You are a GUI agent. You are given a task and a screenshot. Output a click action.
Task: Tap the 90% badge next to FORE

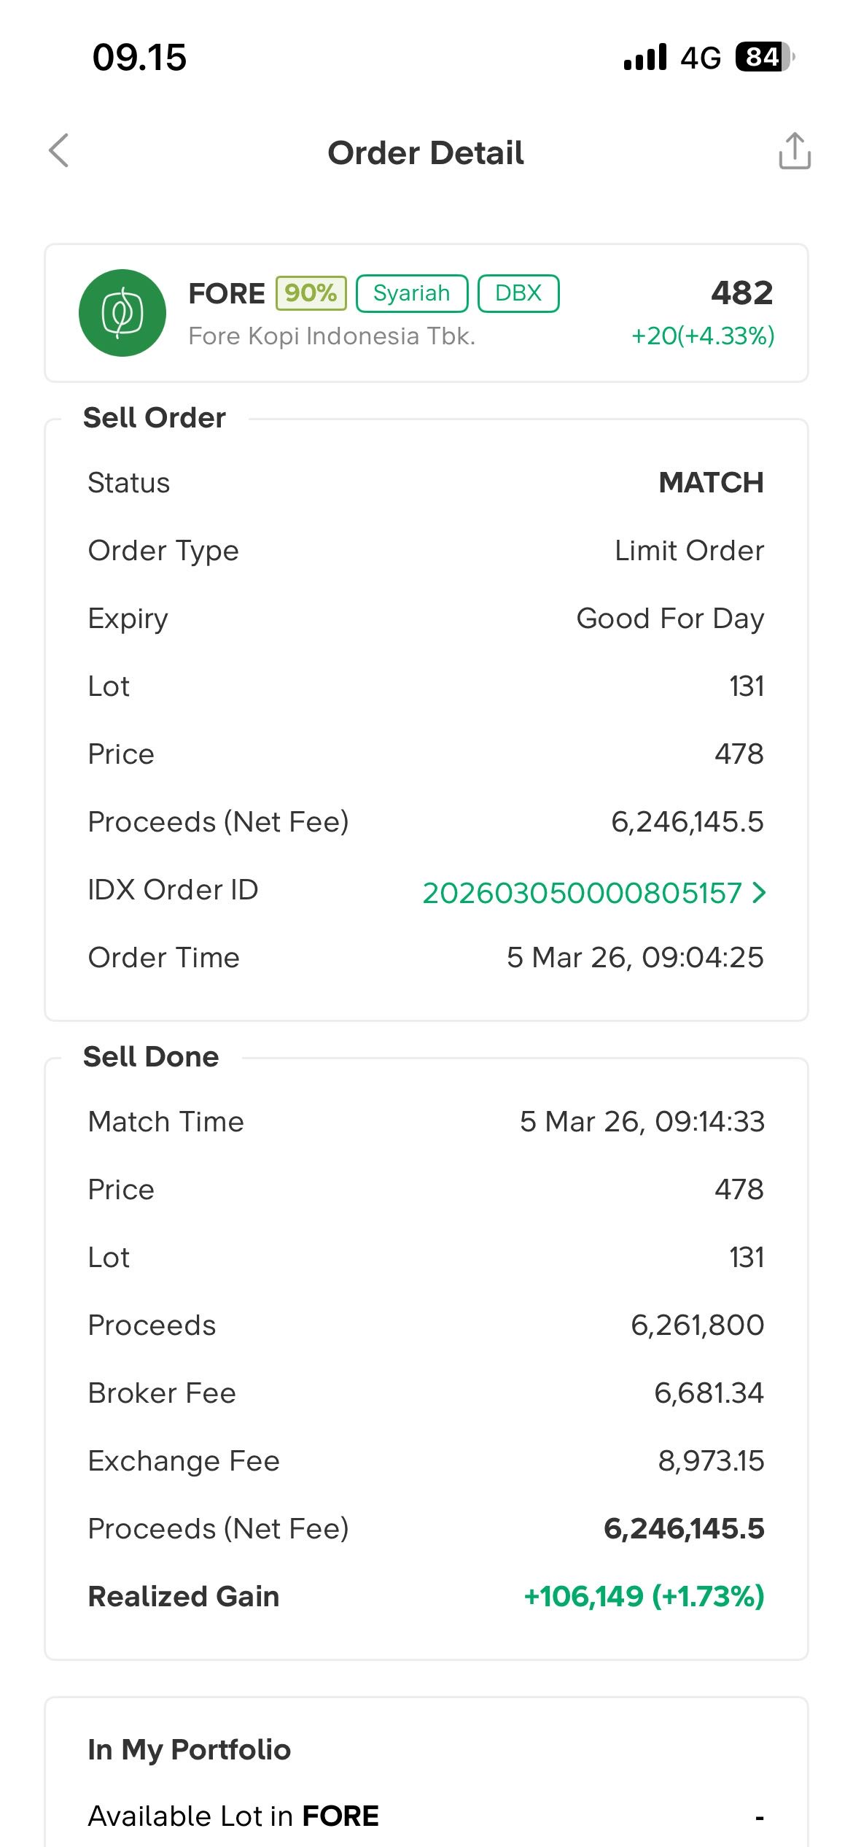(311, 293)
